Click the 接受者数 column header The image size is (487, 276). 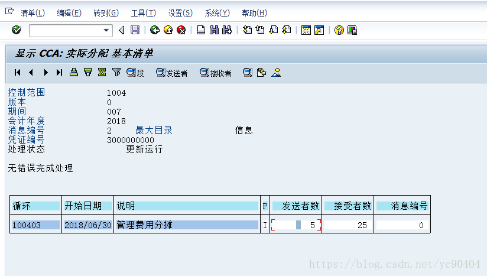[348, 206]
